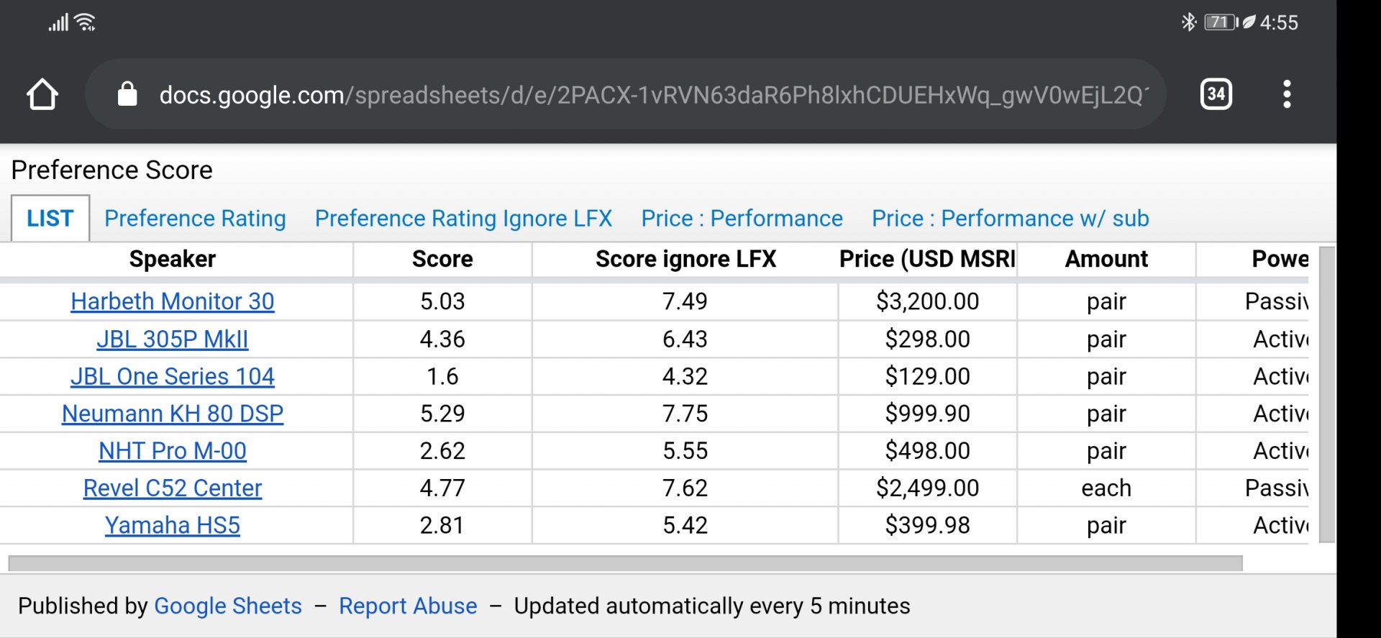This screenshot has height=638, width=1381.
Task: Click the horizontal scrollbar under the table
Action: (x=624, y=563)
